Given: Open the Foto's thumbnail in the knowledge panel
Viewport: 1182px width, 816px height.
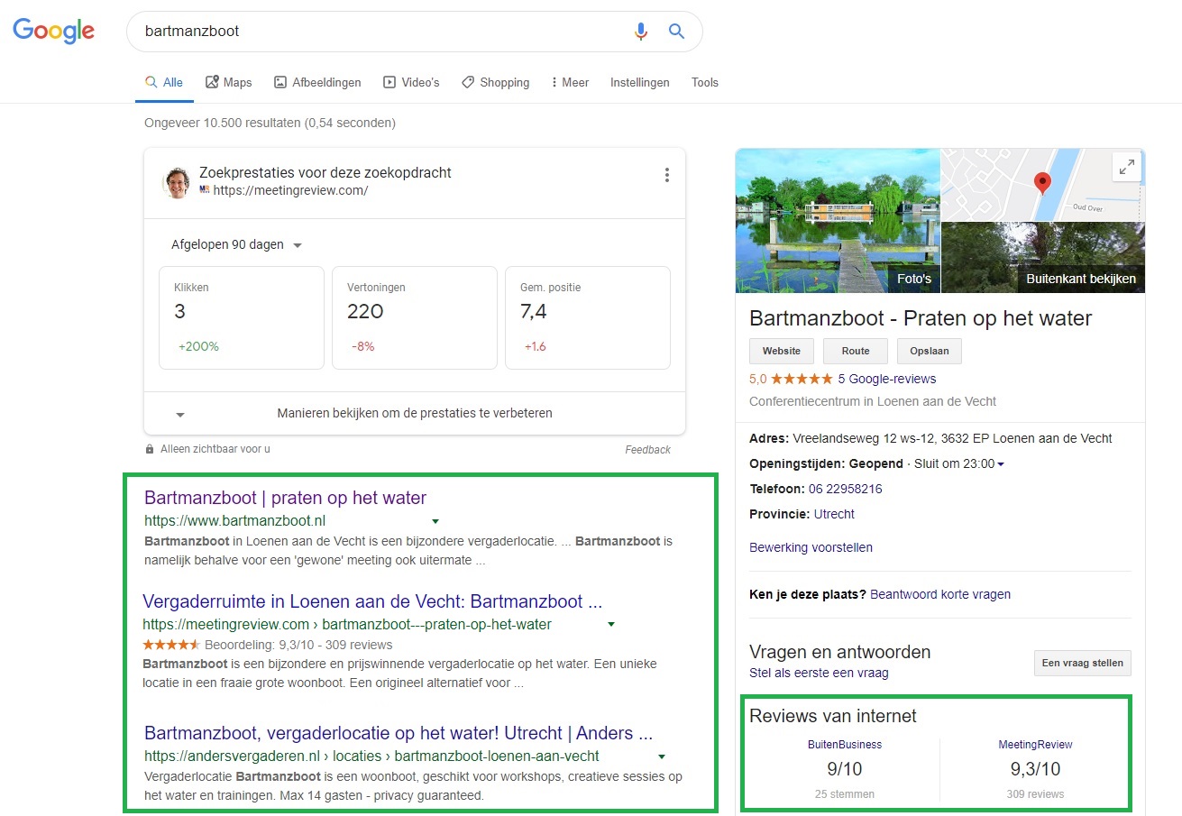Looking at the screenshot, I should click(838, 221).
